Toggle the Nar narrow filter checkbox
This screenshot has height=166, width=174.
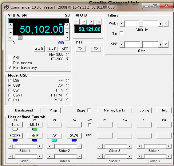click(121, 33)
